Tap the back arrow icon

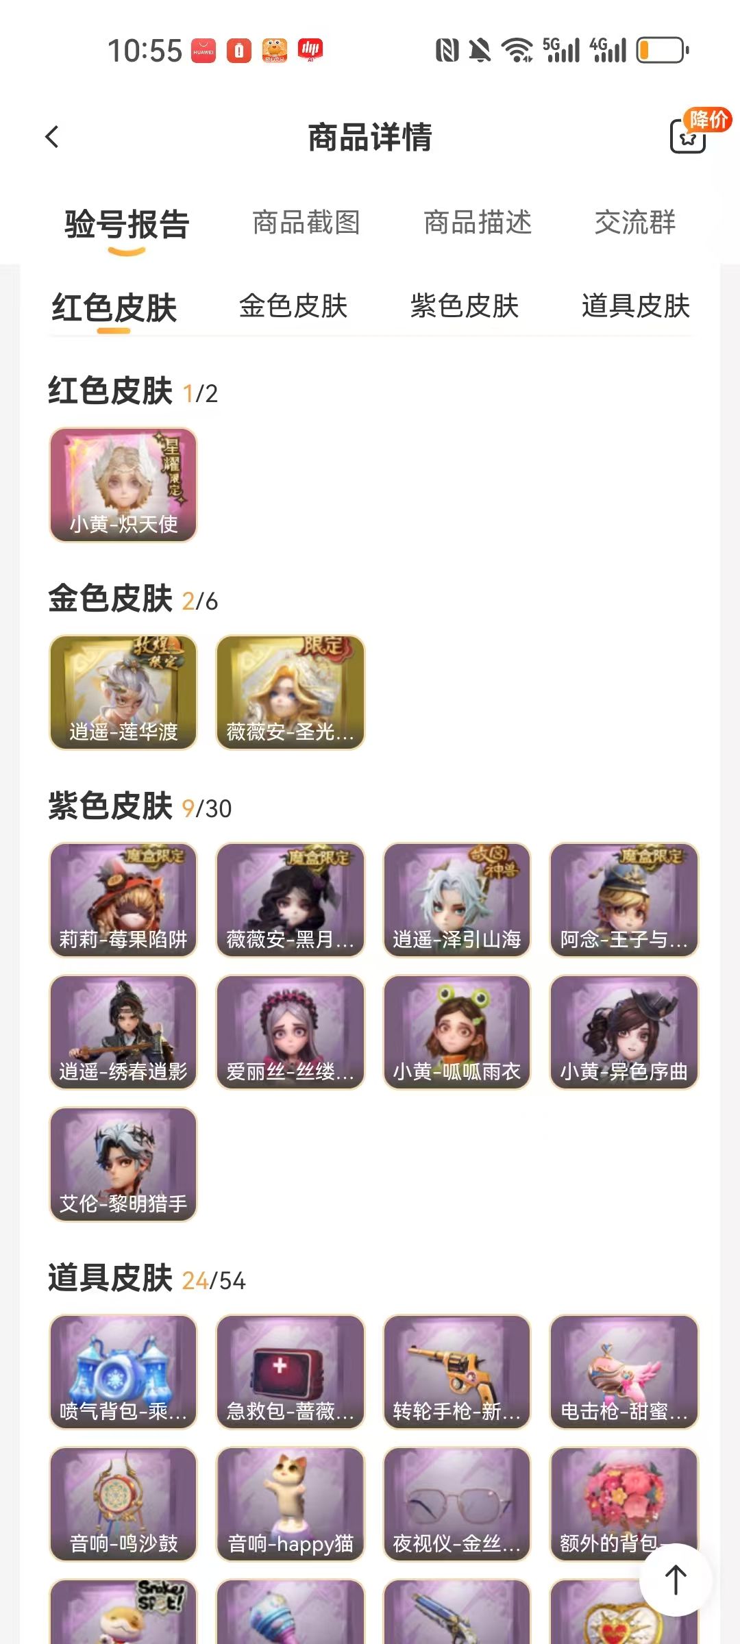[52, 137]
